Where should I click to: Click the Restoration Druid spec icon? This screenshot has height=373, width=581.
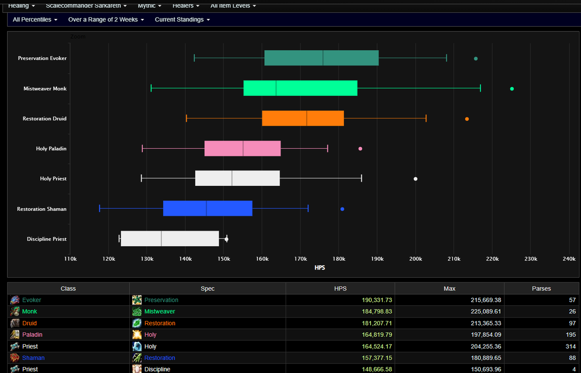point(137,323)
